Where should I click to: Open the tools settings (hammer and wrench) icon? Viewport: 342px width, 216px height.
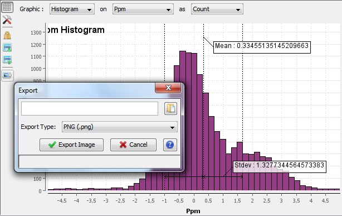(x=7, y=20)
